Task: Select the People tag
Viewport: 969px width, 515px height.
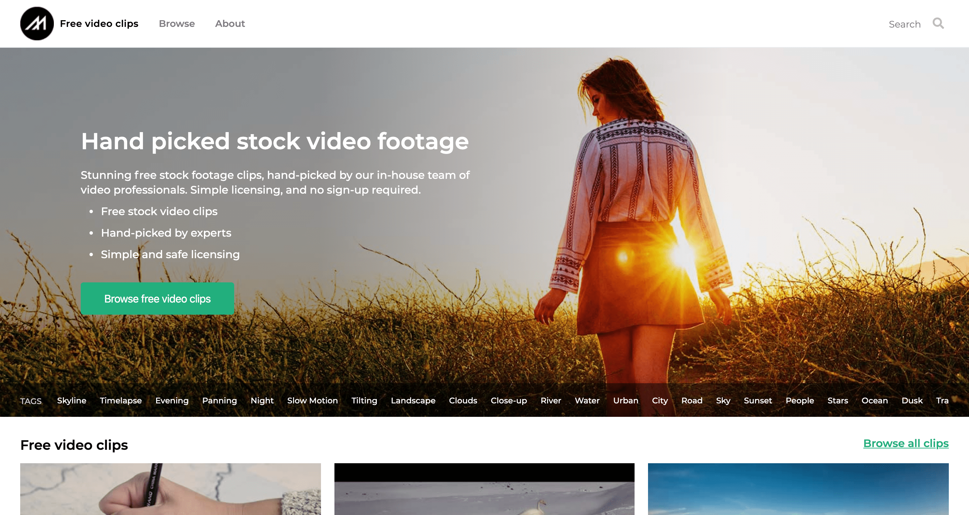Action: (800, 400)
